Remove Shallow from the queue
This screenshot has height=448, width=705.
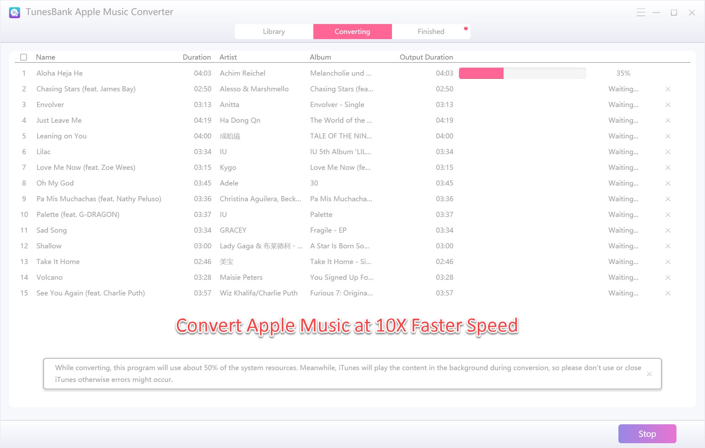click(x=668, y=246)
